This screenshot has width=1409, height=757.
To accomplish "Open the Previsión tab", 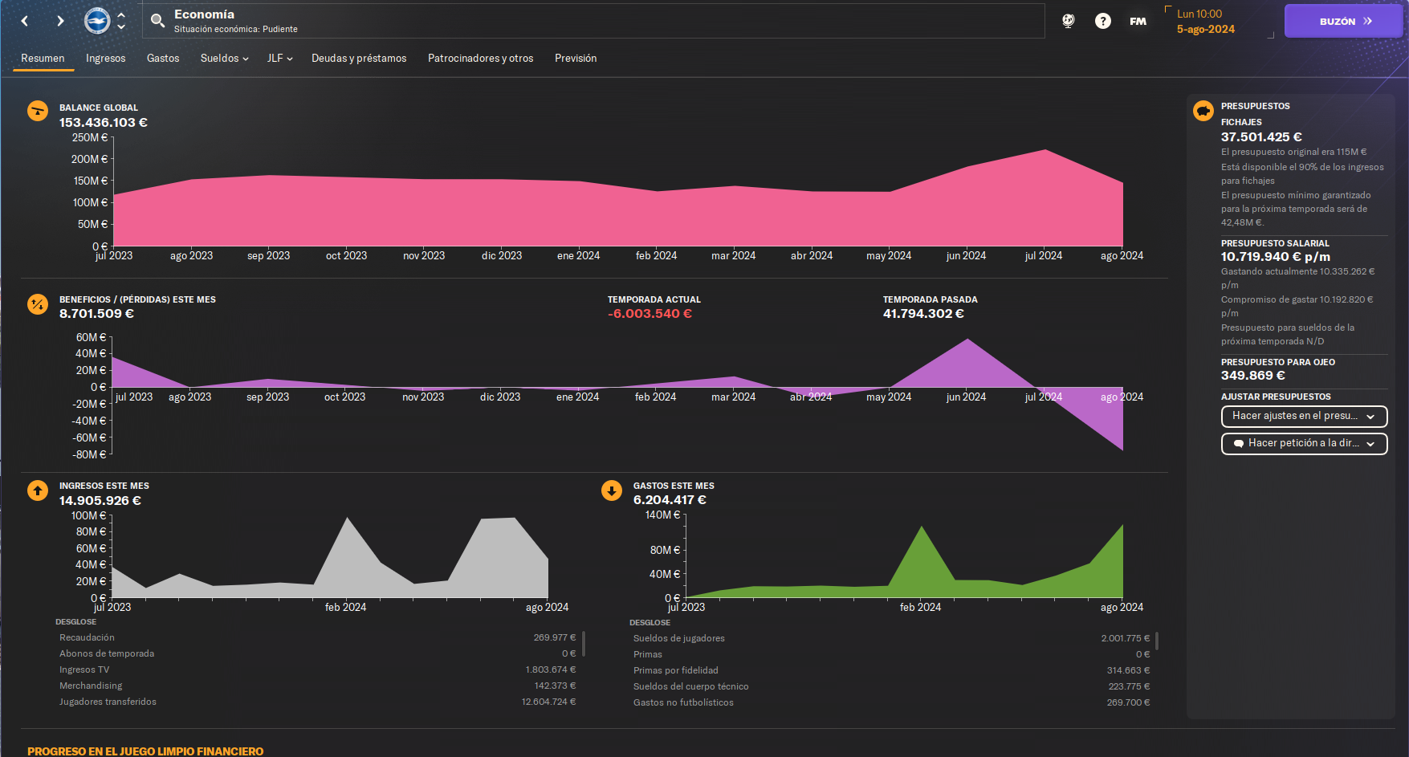I will point(576,58).
